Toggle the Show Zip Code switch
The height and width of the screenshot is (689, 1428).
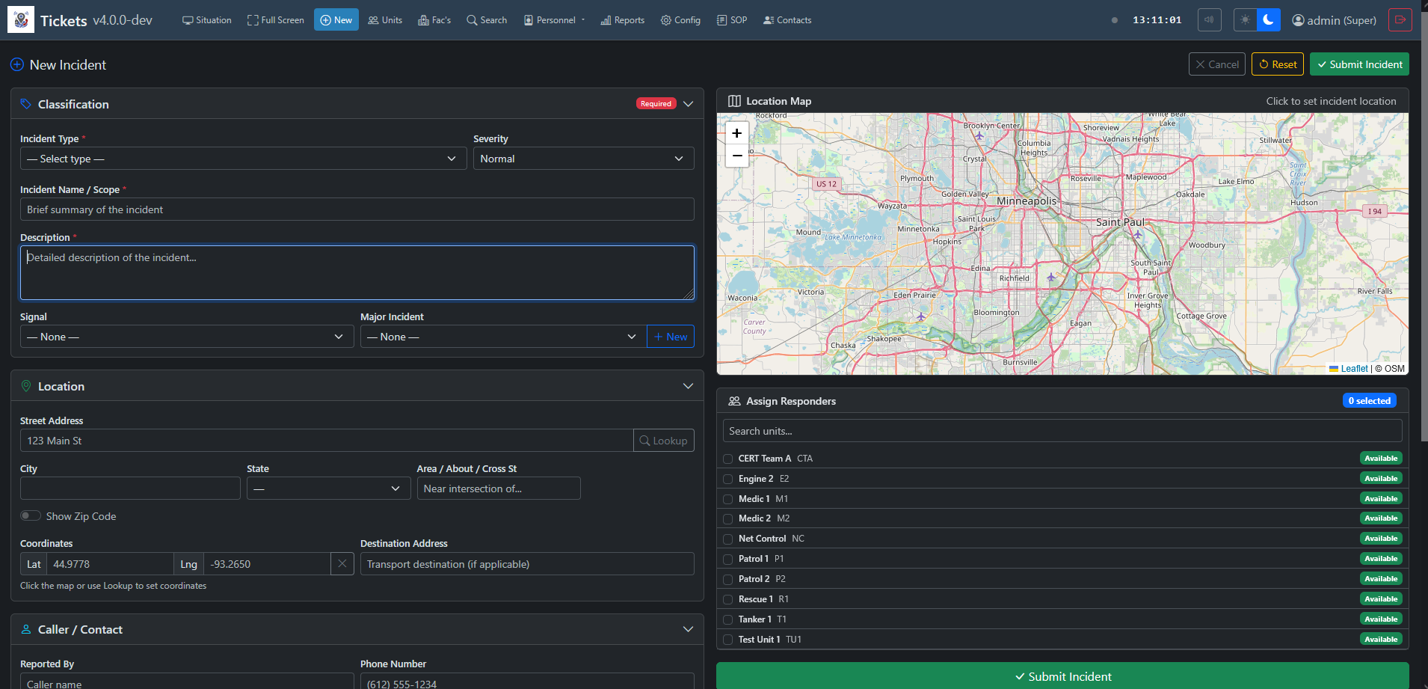(x=31, y=516)
